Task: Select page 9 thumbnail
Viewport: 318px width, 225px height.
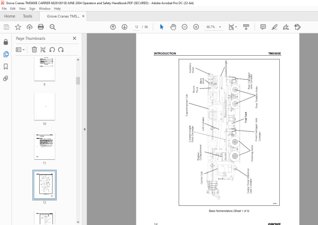Action: coord(45,69)
